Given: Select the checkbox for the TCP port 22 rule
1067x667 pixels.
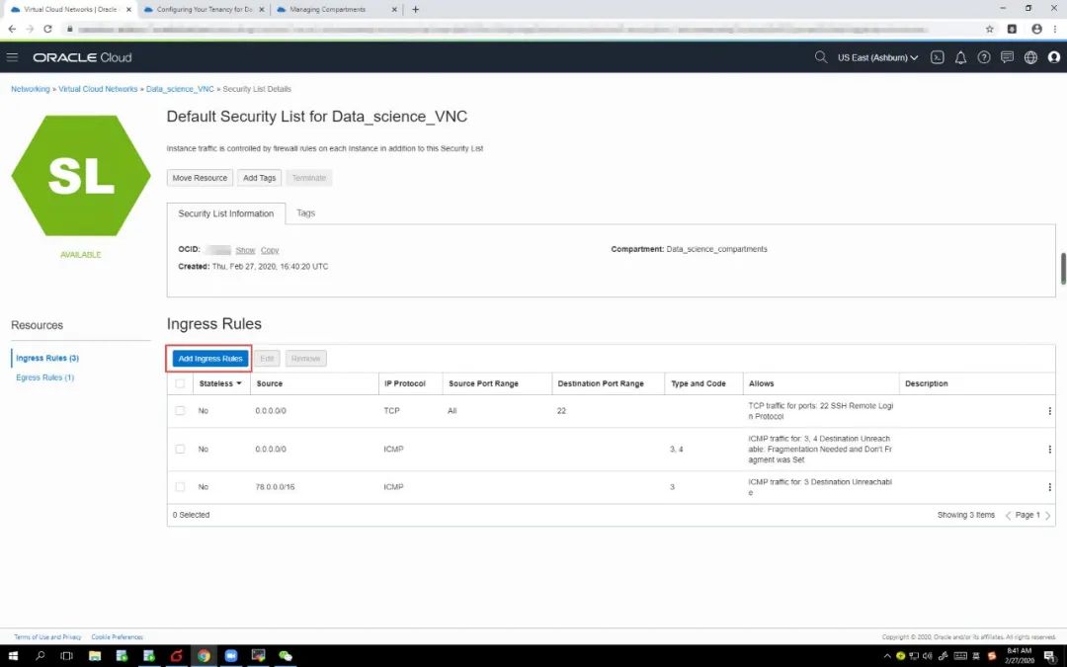Looking at the screenshot, I should (180, 410).
